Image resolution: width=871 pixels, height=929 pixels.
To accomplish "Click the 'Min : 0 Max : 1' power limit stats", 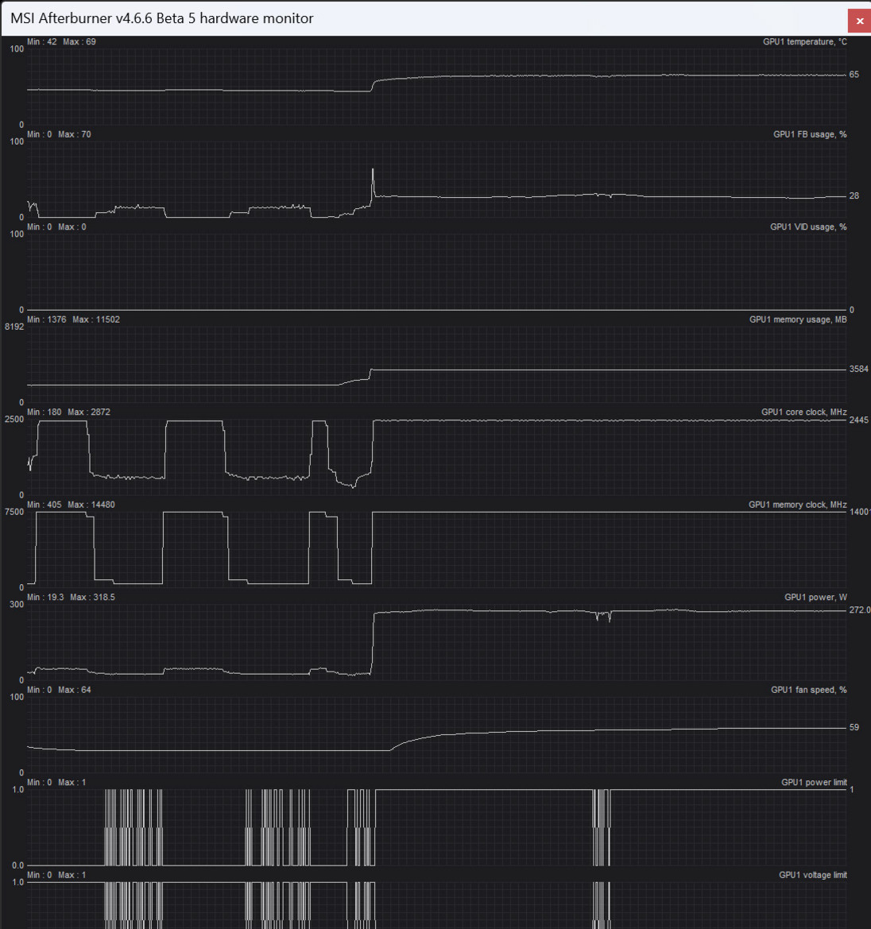I will pos(57,782).
